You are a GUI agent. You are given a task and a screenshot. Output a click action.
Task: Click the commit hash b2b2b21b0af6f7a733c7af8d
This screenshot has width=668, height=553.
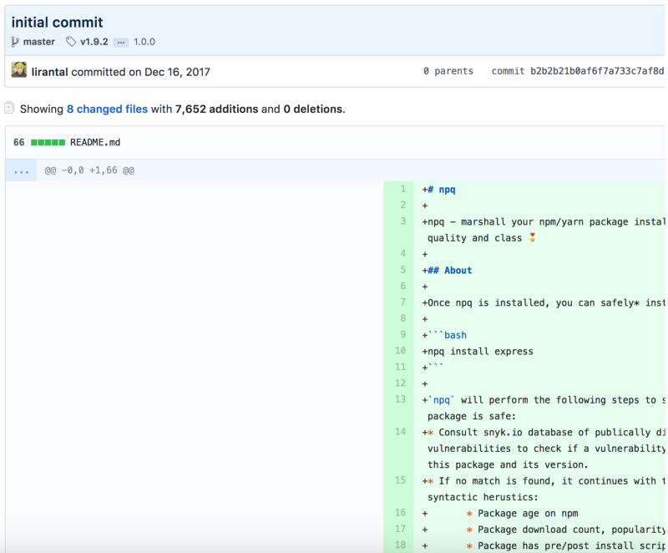click(597, 72)
